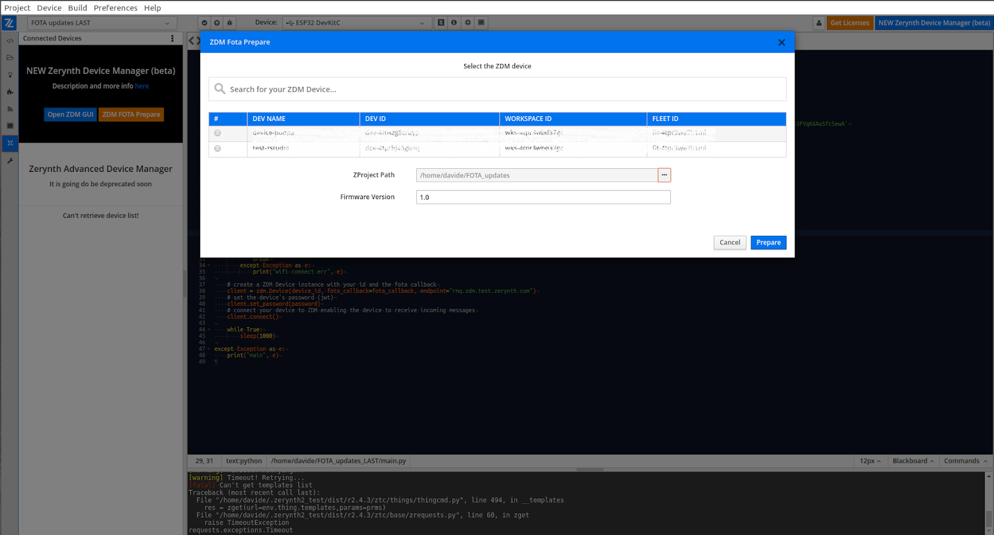Click the Z device registration icon
This screenshot has height=535, width=994.
point(440,23)
